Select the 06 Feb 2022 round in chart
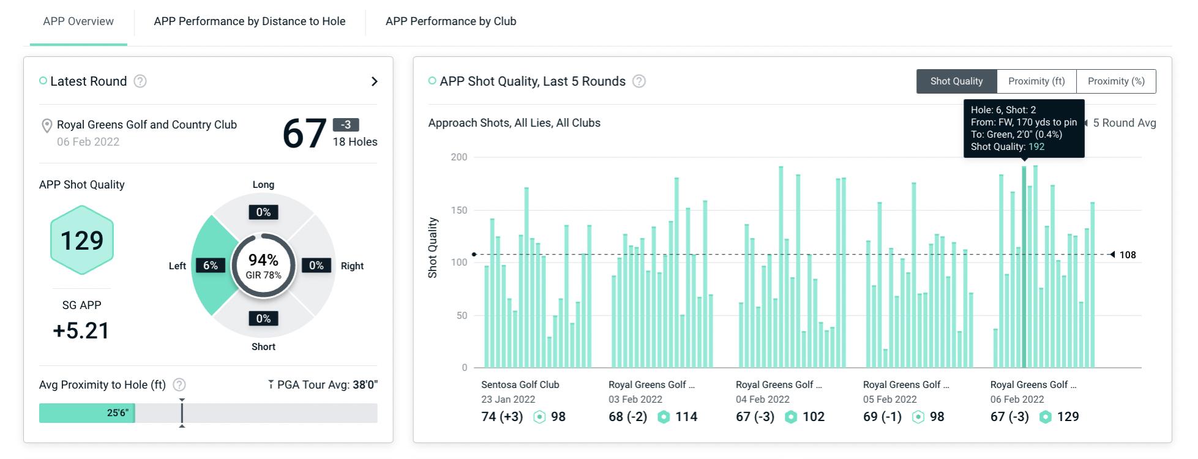This screenshot has height=459, width=1198. pos(1017,400)
